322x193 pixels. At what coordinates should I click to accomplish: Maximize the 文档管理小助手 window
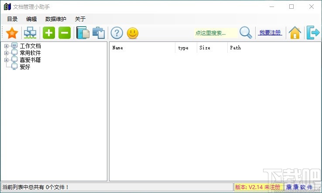click(291, 7)
